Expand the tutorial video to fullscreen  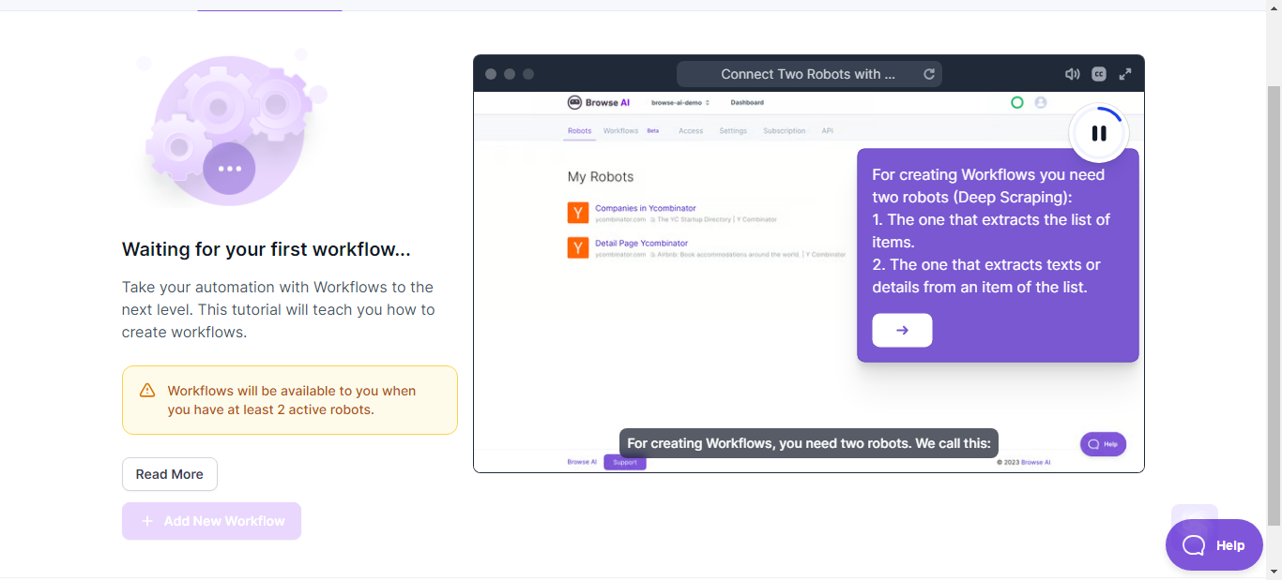1125,74
